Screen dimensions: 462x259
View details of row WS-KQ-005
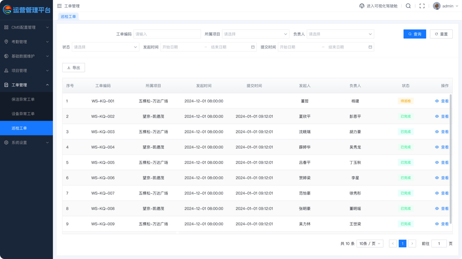click(x=442, y=162)
